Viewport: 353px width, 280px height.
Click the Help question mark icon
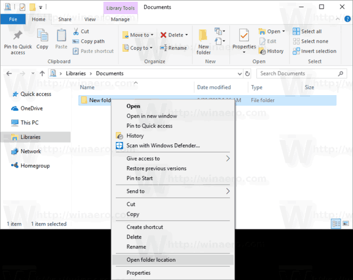click(x=347, y=19)
